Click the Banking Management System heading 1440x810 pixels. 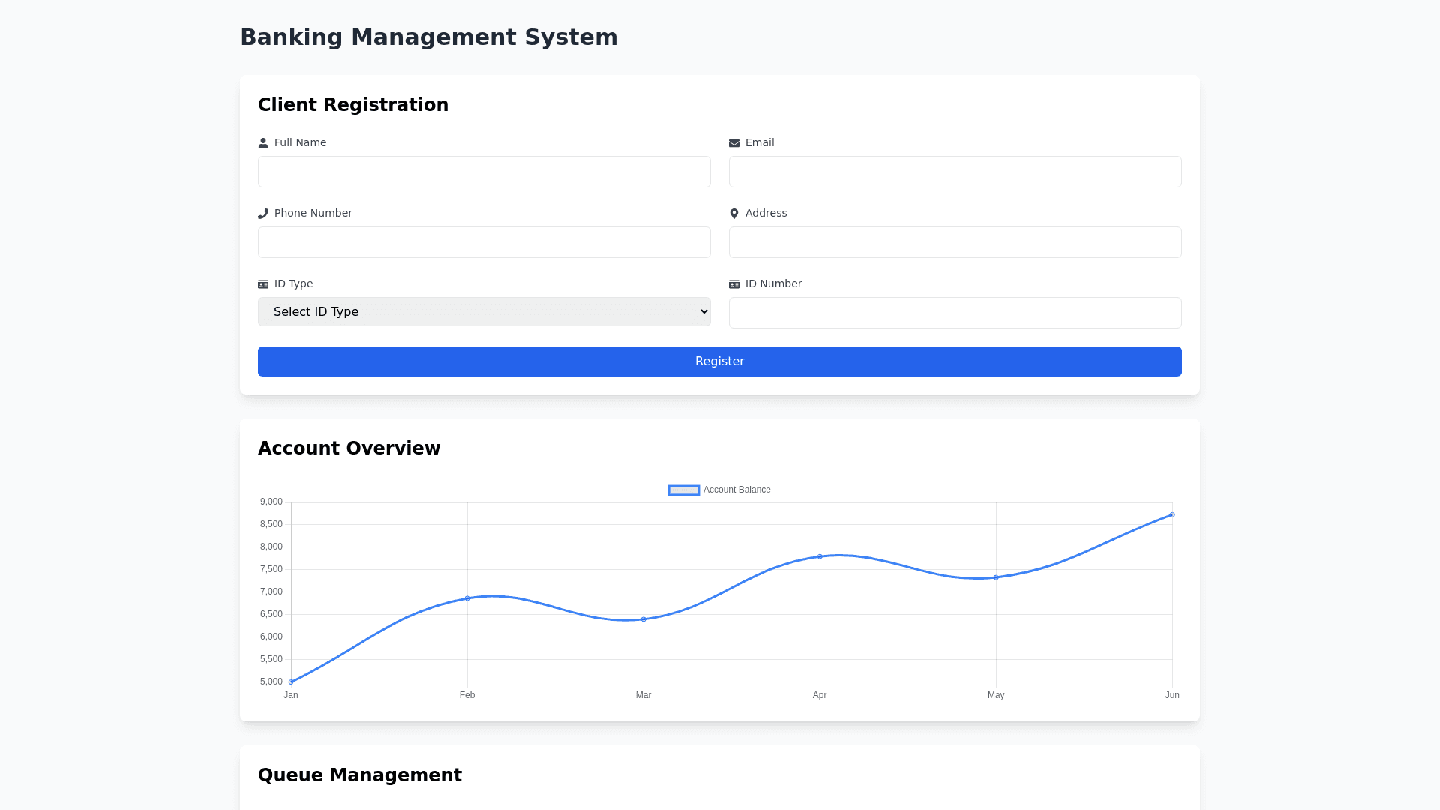pos(428,37)
